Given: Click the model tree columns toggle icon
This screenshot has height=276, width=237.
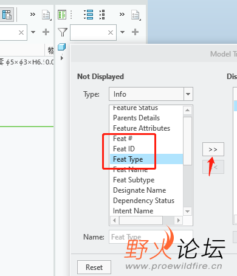Looking at the screenshot, I should pyautogui.click(x=7, y=15).
